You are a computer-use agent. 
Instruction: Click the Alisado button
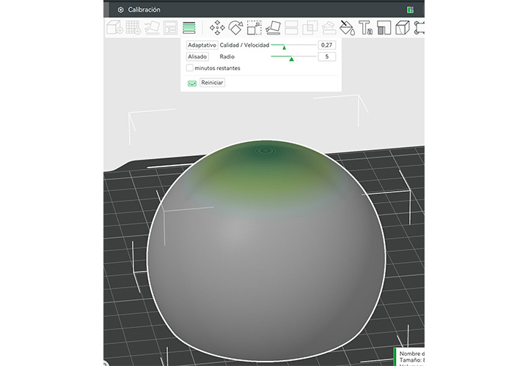pos(197,56)
